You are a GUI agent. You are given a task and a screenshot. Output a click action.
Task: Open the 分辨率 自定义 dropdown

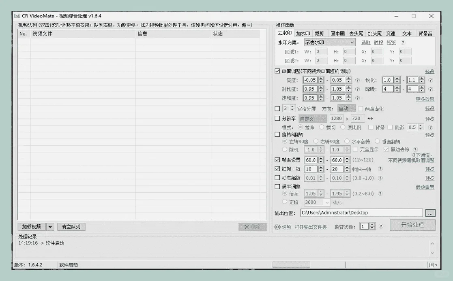tap(313, 119)
